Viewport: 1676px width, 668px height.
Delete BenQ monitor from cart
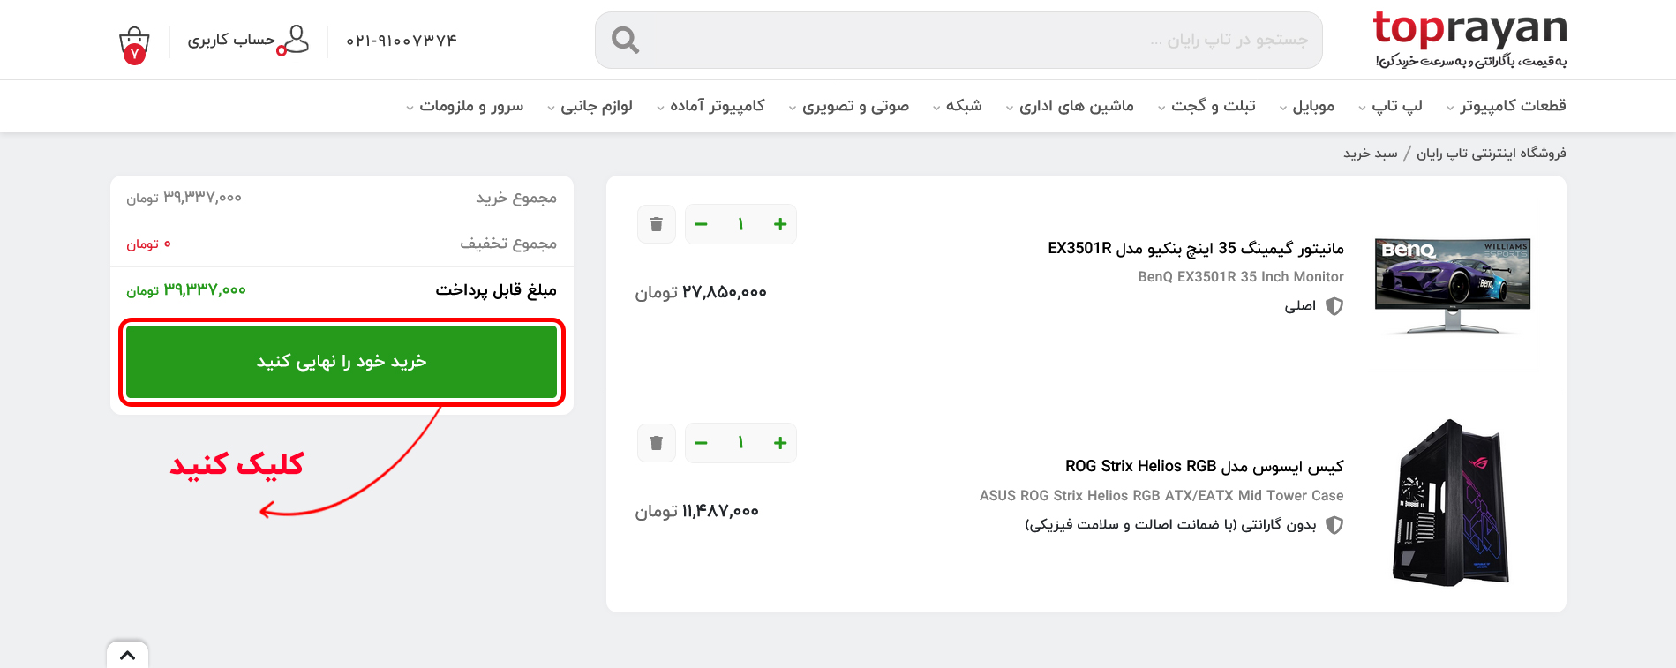pyautogui.click(x=656, y=224)
